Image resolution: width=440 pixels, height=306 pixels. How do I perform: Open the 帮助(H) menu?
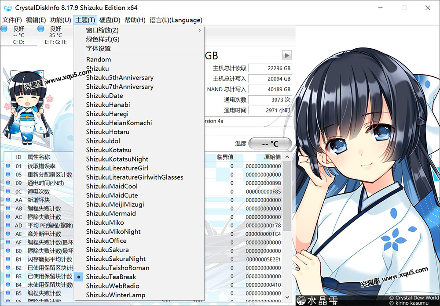[135, 20]
